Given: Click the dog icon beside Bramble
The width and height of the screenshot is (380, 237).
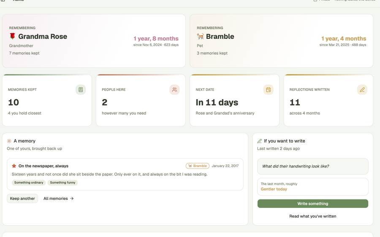Looking at the screenshot, I should click(x=200, y=36).
